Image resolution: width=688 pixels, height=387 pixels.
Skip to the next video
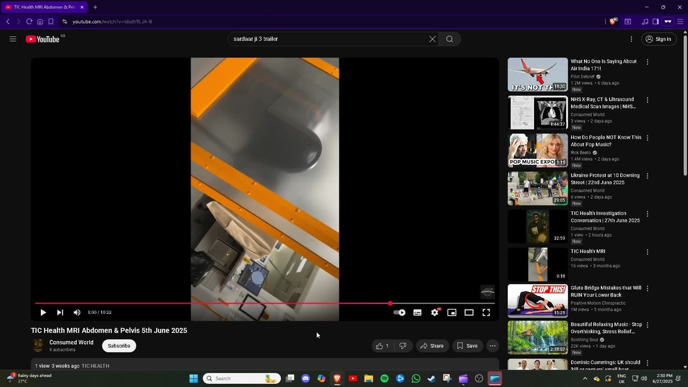[x=60, y=312]
